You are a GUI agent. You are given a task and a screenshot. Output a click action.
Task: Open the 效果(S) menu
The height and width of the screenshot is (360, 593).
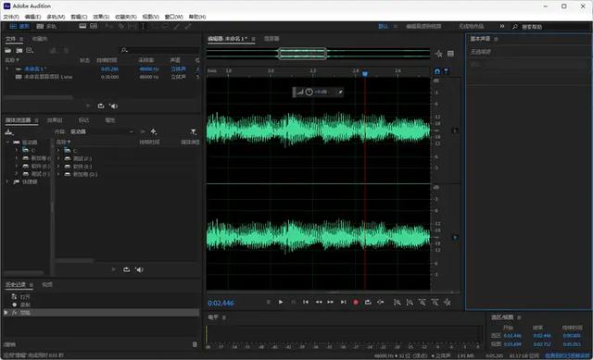tap(101, 17)
